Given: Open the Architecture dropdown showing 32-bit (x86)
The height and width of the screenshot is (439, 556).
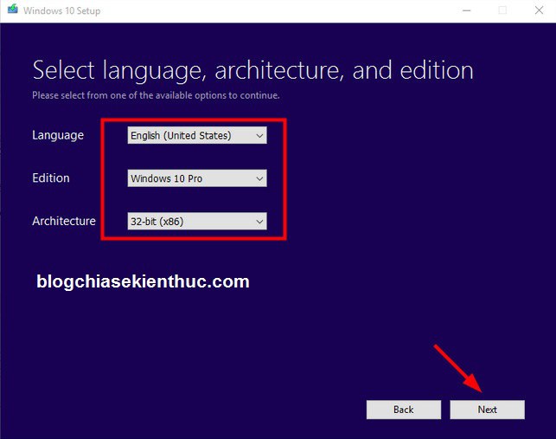Looking at the screenshot, I should pos(197,222).
